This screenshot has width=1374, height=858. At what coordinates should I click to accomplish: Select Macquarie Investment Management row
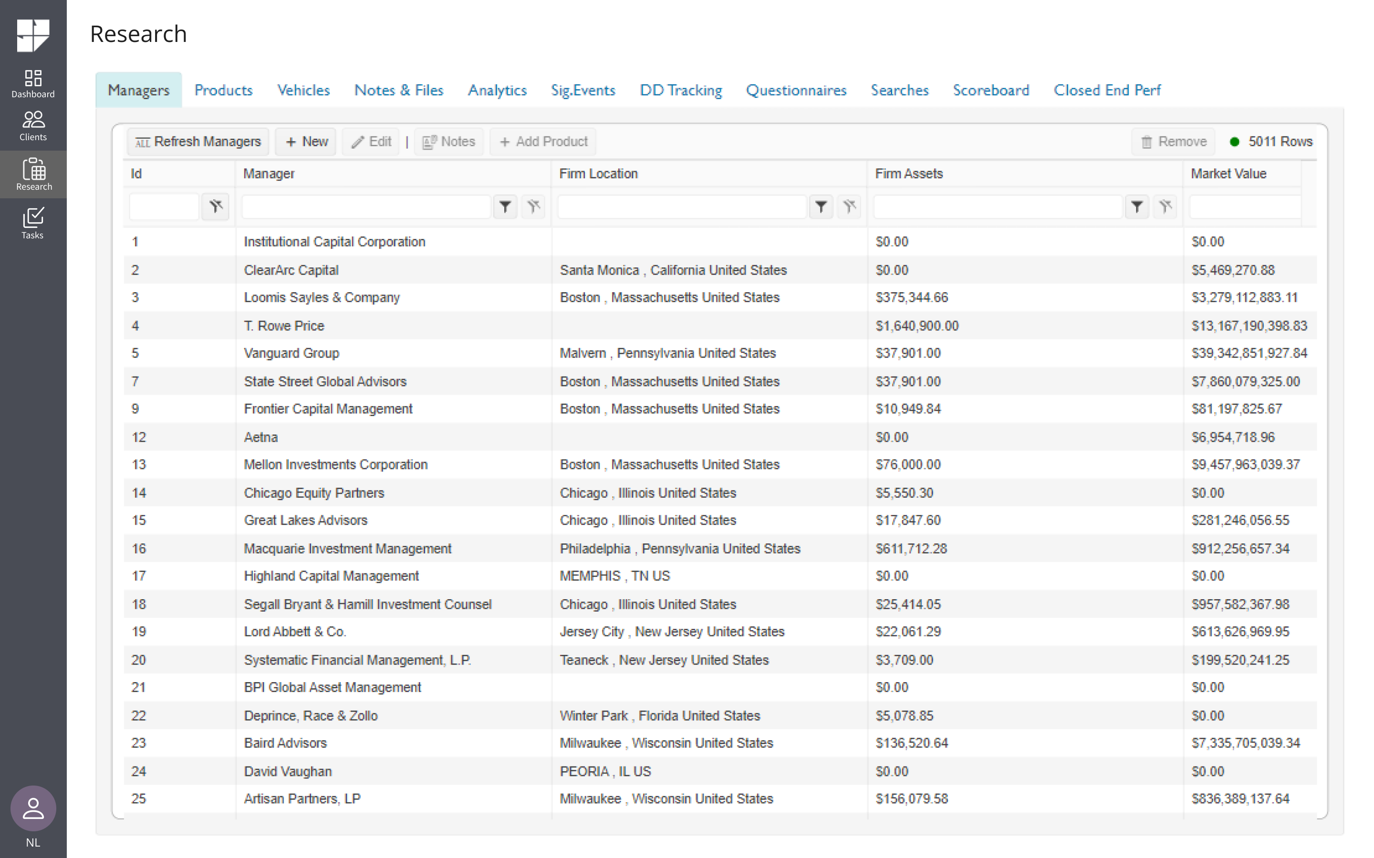coord(720,549)
